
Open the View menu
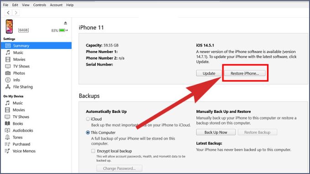26,5
